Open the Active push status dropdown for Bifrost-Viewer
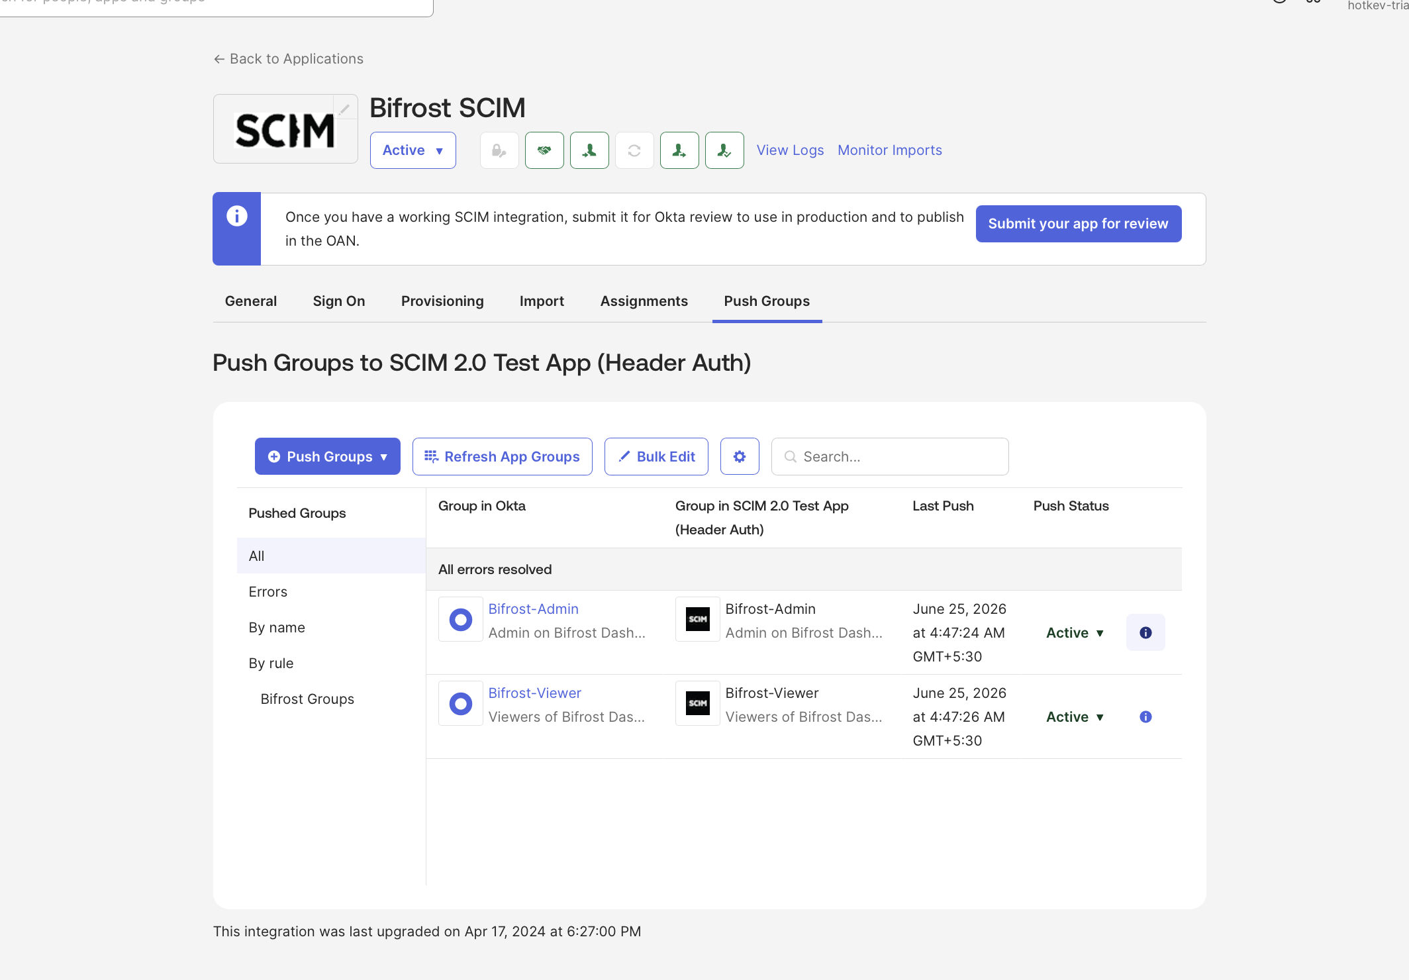 tap(1075, 717)
